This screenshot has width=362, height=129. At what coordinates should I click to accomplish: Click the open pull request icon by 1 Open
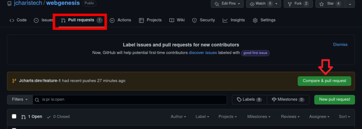(x=23, y=117)
